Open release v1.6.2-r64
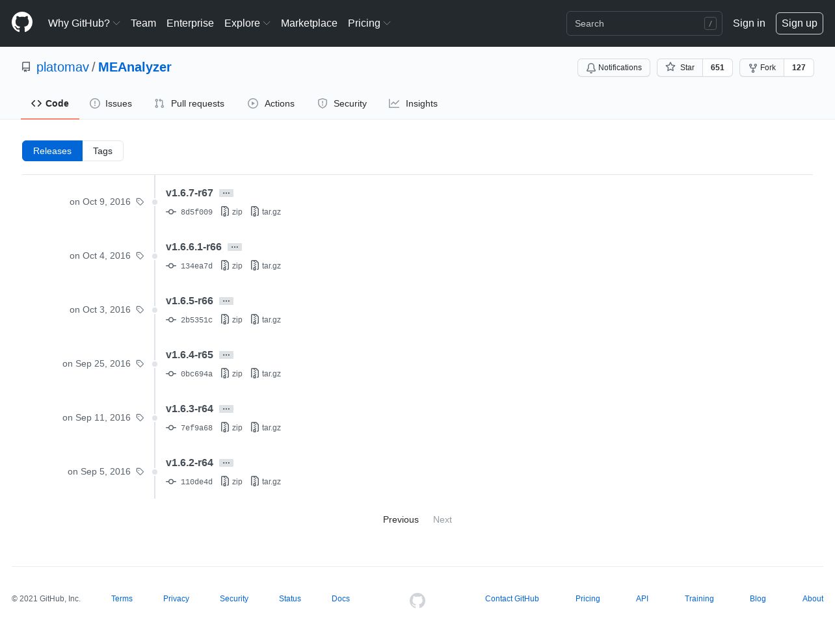835x641 pixels. (x=189, y=463)
